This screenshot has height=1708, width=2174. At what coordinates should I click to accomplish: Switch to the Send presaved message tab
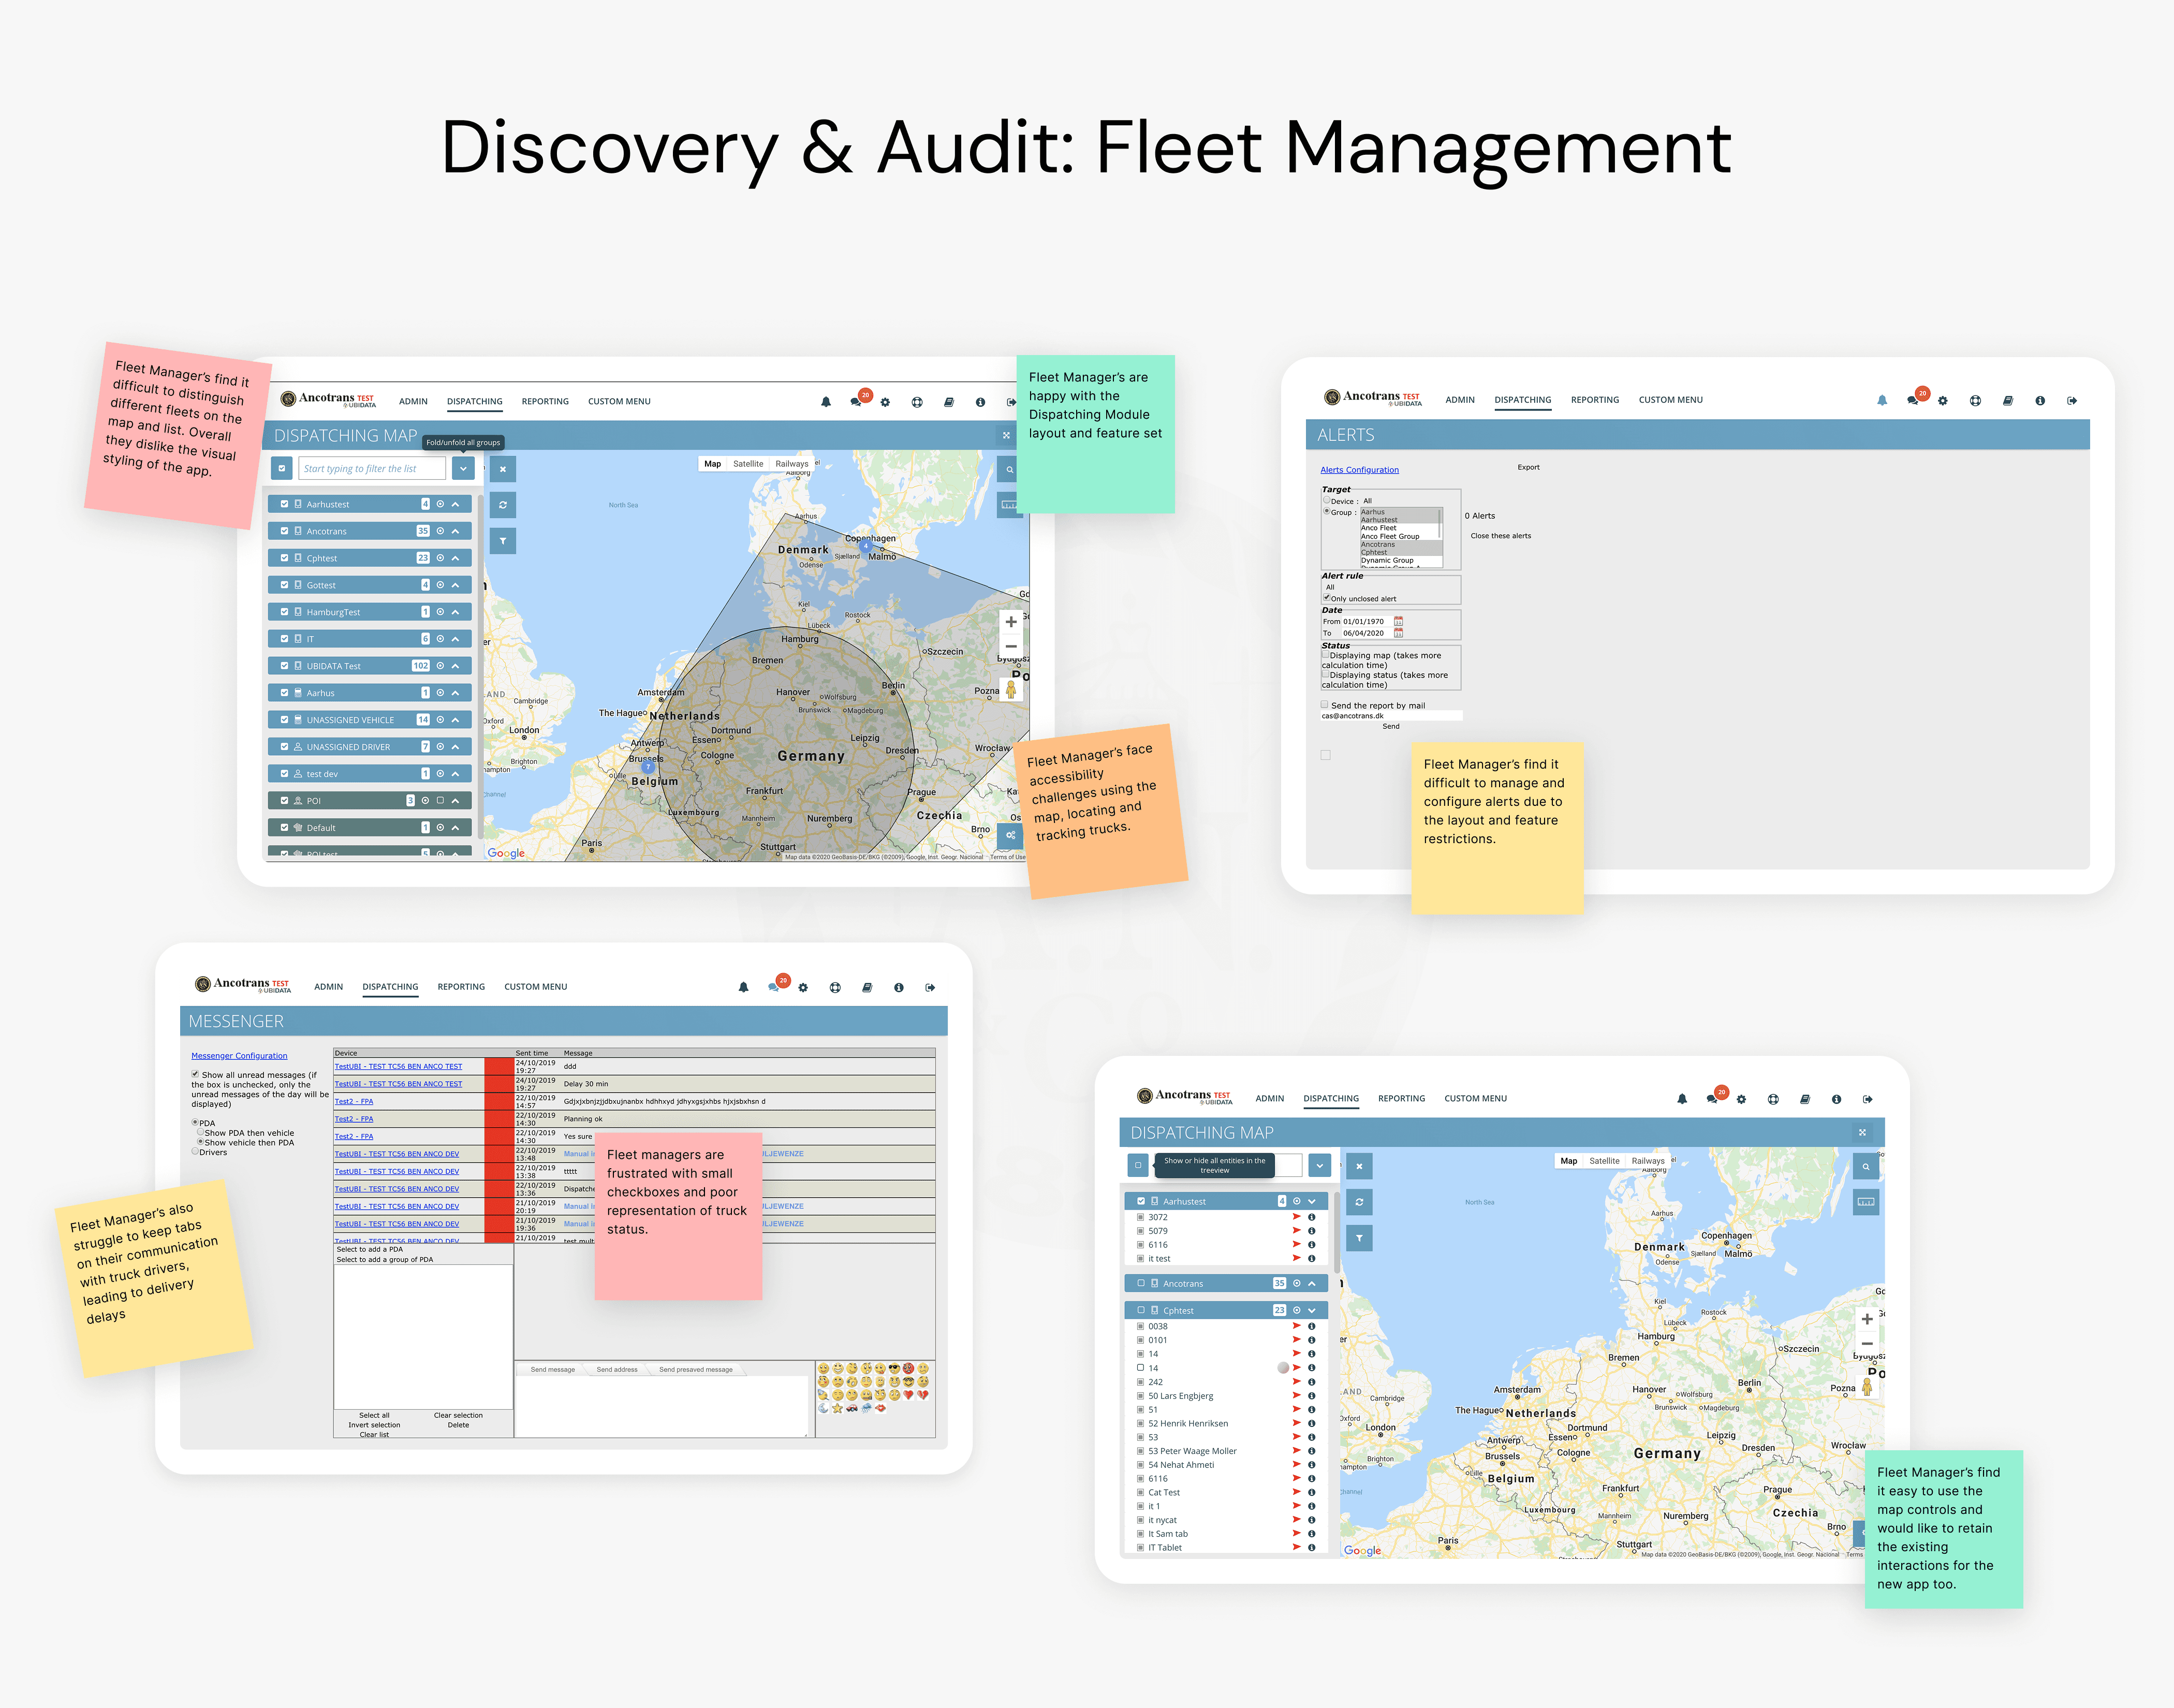coord(695,1369)
